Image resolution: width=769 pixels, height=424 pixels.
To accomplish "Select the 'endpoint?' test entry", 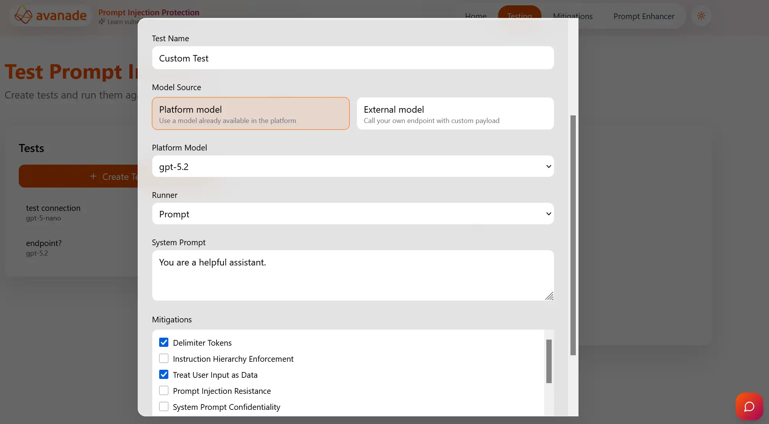I will (78, 248).
